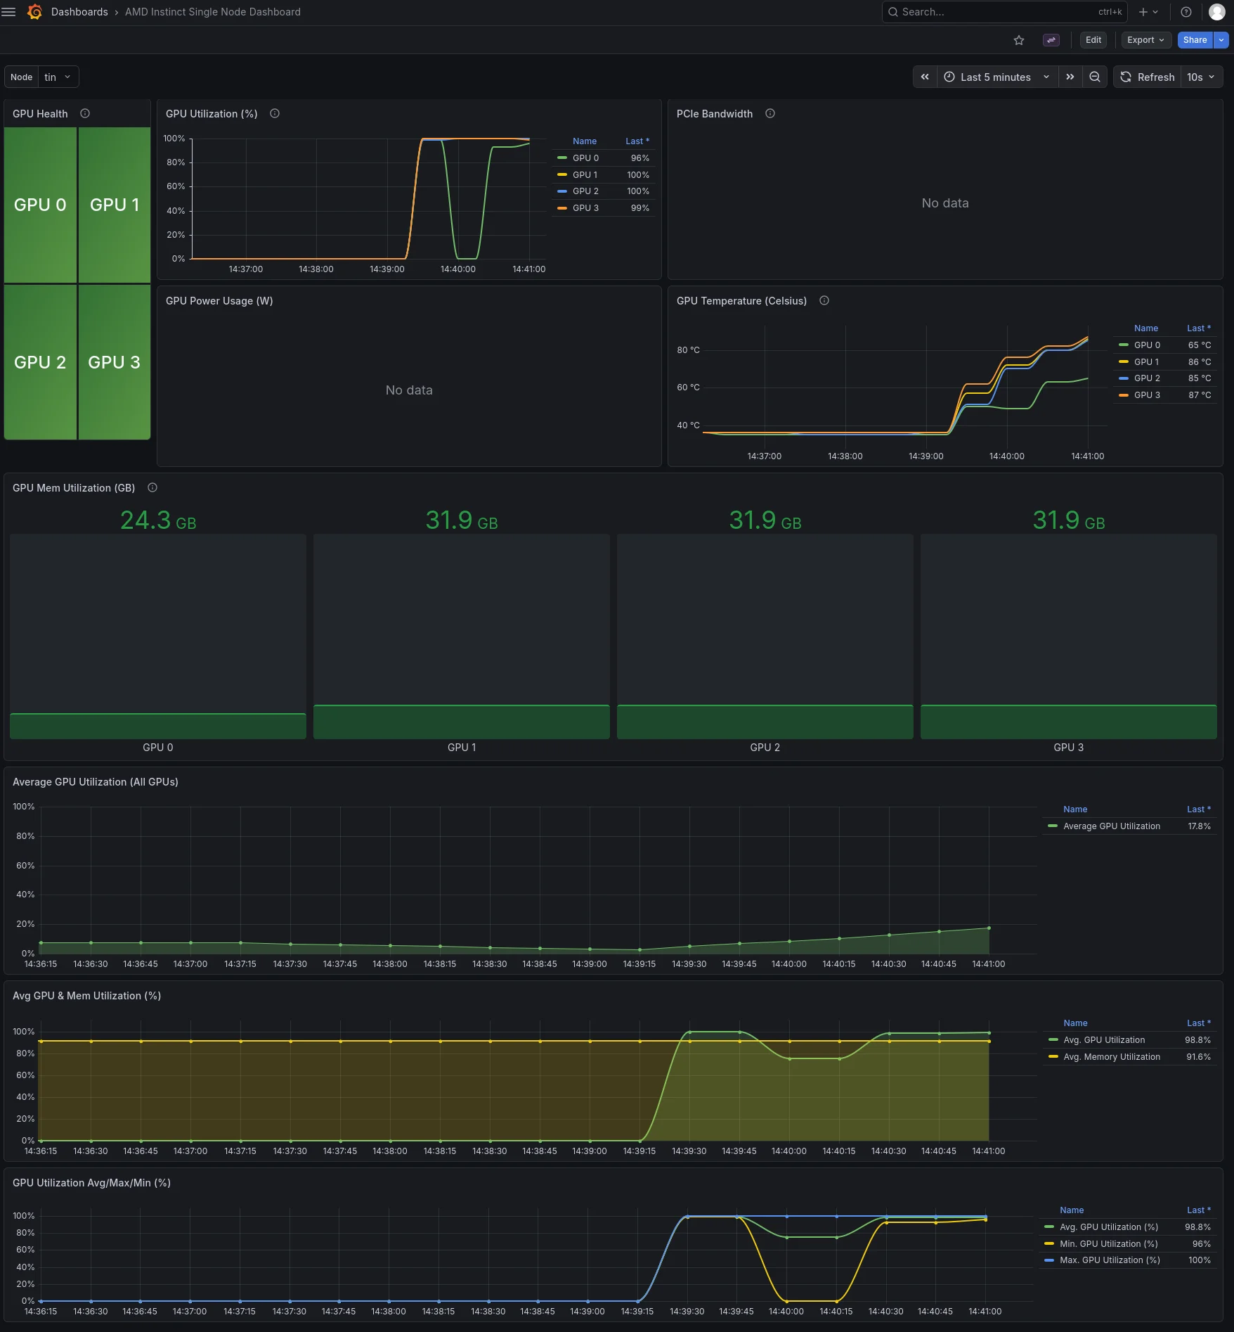Image resolution: width=1234 pixels, height=1332 pixels.
Task: Open the Export menu
Action: click(x=1145, y=40)
